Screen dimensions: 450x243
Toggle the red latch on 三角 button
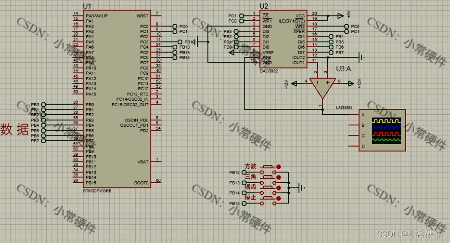(x=278, y=177)
